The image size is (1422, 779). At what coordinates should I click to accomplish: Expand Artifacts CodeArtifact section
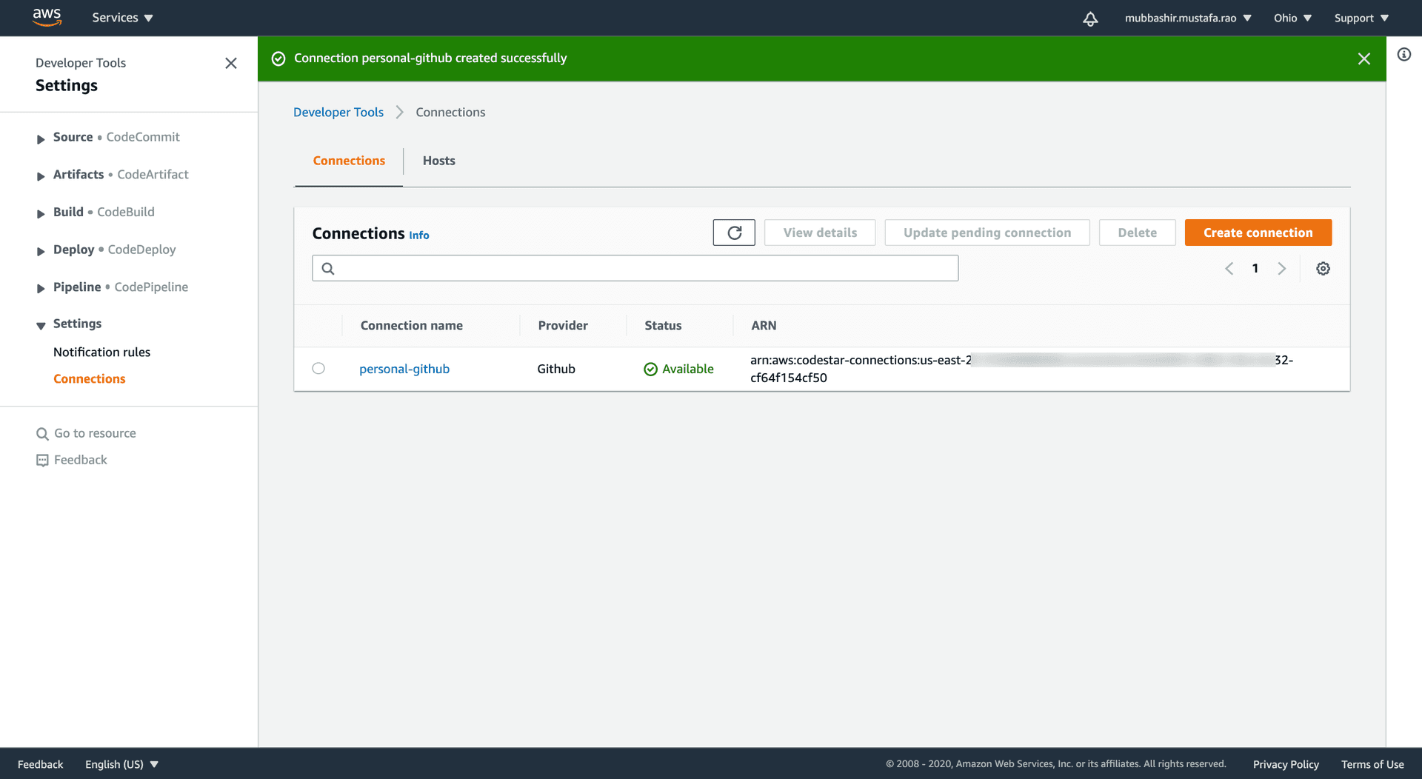(x=41, y=175)
